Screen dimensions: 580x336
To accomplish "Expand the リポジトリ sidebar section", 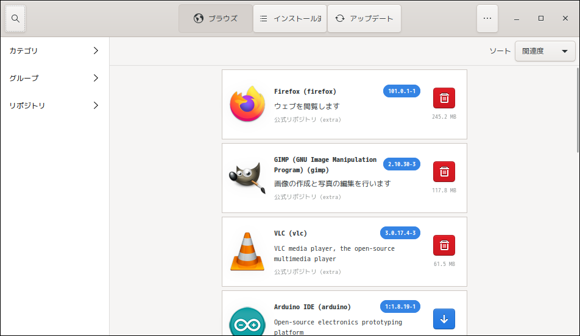I will 54,105.
